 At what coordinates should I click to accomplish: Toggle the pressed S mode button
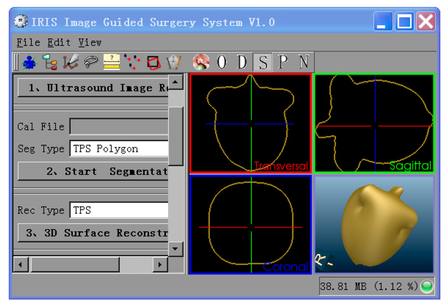click(263, 63)
